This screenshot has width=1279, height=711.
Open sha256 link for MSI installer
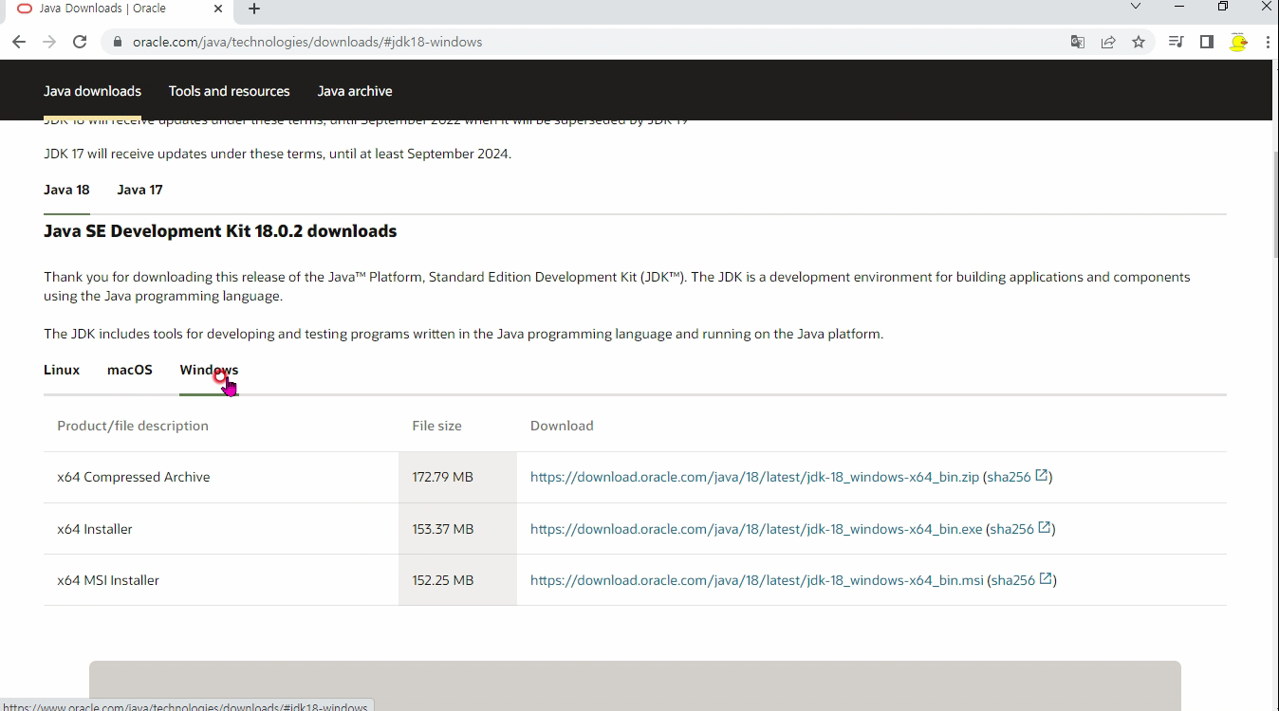click(1013, 580)
